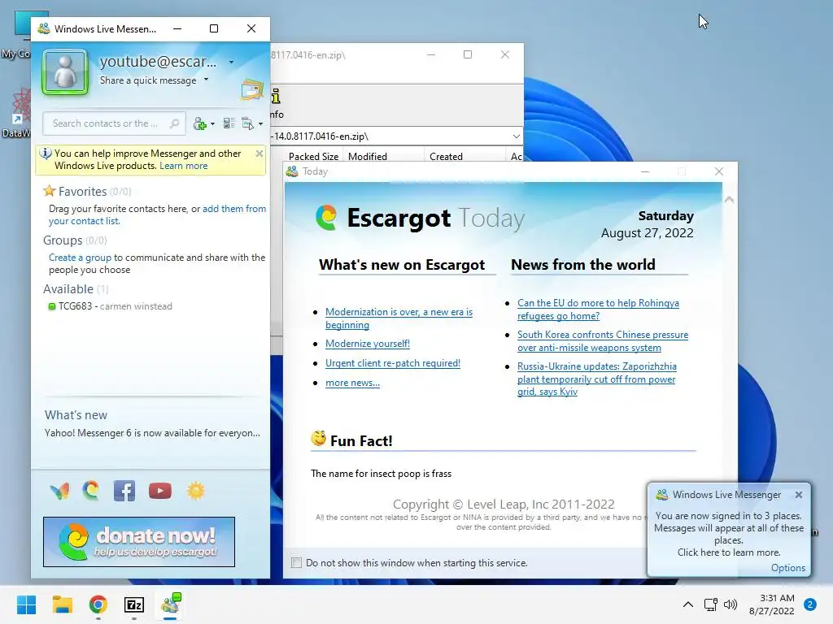The width and height of the screenshot is (833, 624).
Task: Switch to 7-Zip on the taskbar
Action: tap(134, 604)
